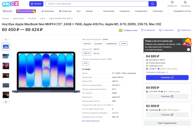Click the 62 000 ₽ price

(x=152, y=106)
